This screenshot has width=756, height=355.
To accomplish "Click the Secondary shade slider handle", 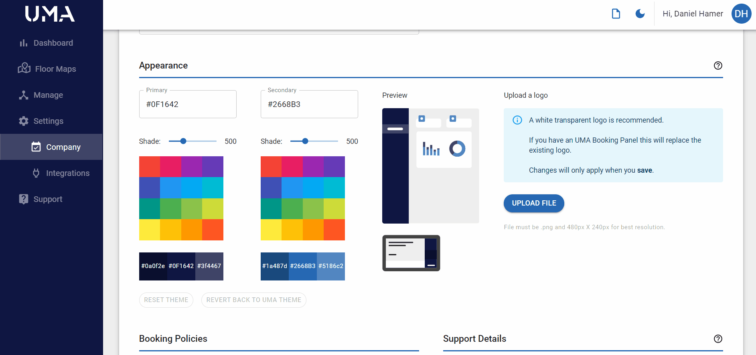I will click(x=305, y=141).
